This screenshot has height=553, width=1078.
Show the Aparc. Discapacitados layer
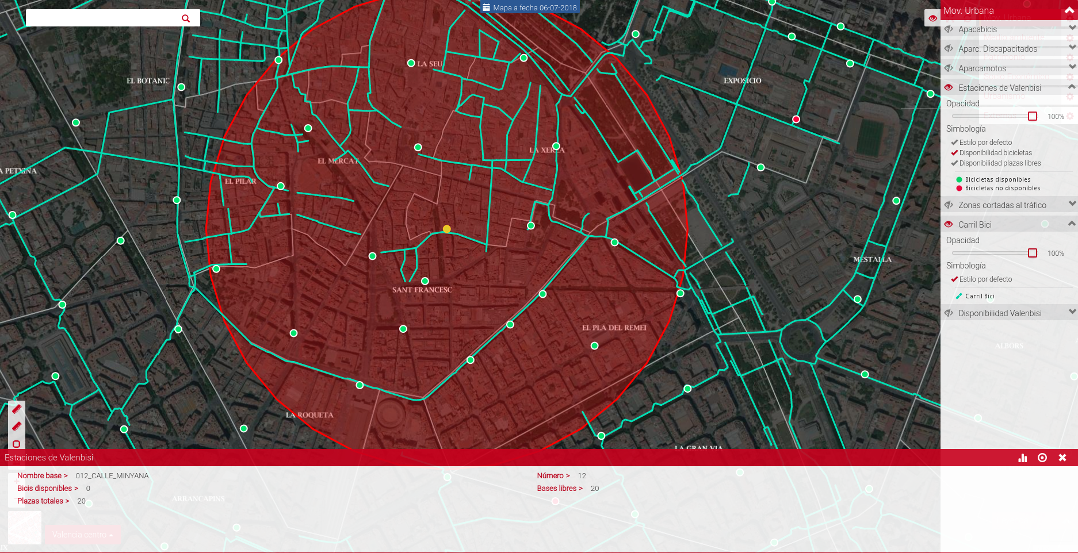pyautogui.click(x=949, y=49)
